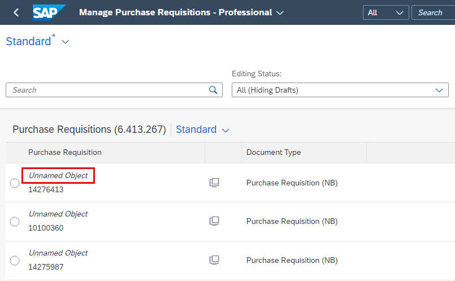Click the requisition number 14275987

tap(46, 267)
